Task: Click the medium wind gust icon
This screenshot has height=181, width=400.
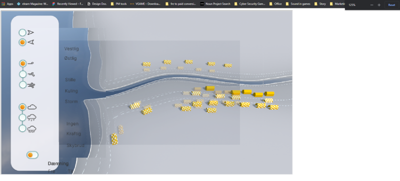Action: [31, 74]
